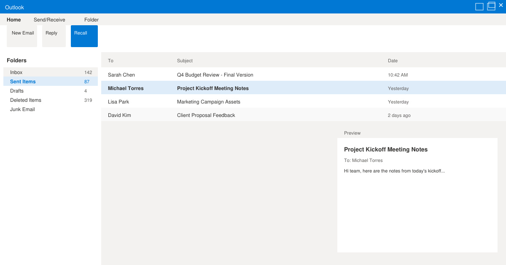Recall the selected sent message
506x265 pixels.
click(84, 36)
